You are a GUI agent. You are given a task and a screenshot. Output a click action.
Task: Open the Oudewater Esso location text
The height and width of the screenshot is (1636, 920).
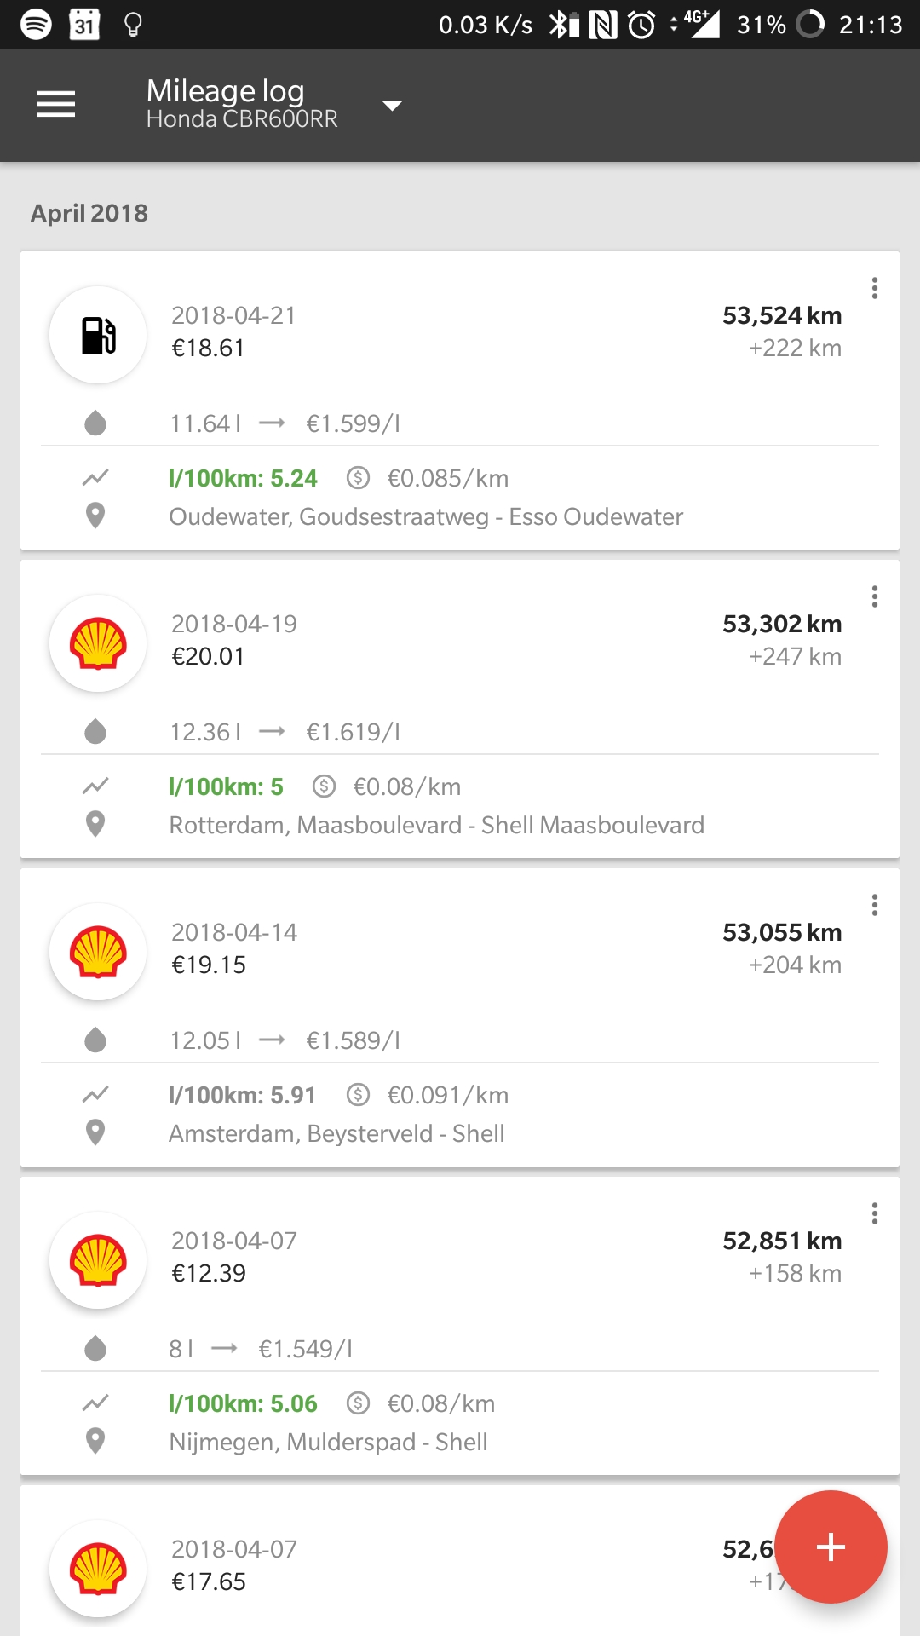[426, 517]
